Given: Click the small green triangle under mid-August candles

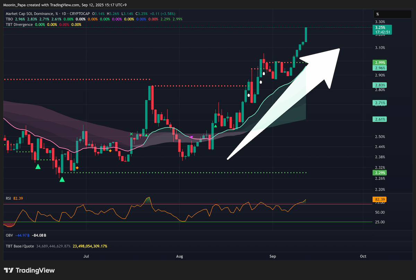Looking at the screenshot, I should pyautogui.click(x=216, y=126).
